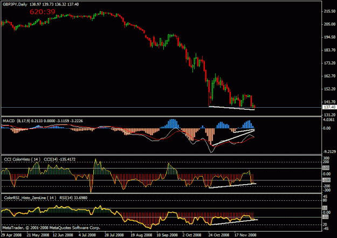This screenshot has height=238, width=337.
Task: Click the red 620:39 countdown timer
Action: [43, 12]
